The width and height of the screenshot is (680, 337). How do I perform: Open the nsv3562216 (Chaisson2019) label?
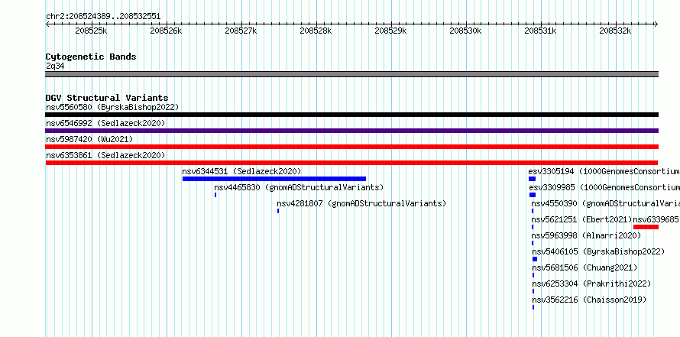click(x=589, y=300)
